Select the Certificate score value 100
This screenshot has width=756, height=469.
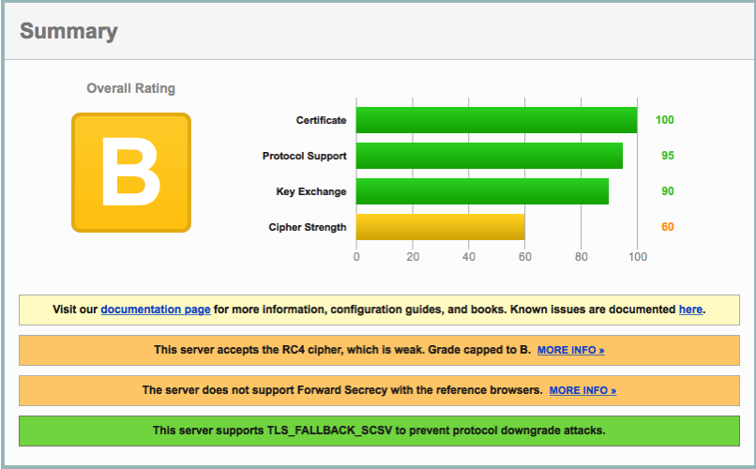(664, 120)
